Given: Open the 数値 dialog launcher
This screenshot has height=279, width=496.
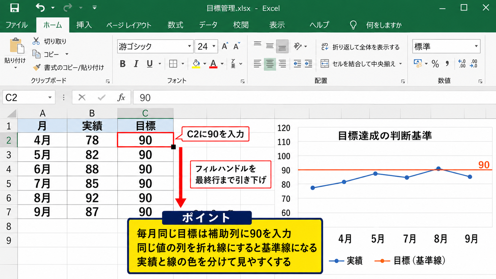Looking at the screenshot, I should coord(480,81).
